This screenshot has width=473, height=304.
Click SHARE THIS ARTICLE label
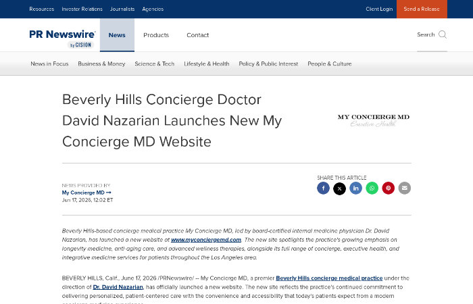pyautogui.click(x=342, y=178)
